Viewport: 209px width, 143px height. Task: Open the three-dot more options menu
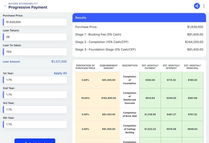coord(204,6)
